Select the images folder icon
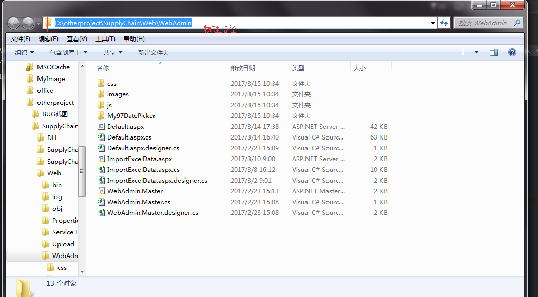The height and width of the screenshot is (297, 538). click(101, 94)
